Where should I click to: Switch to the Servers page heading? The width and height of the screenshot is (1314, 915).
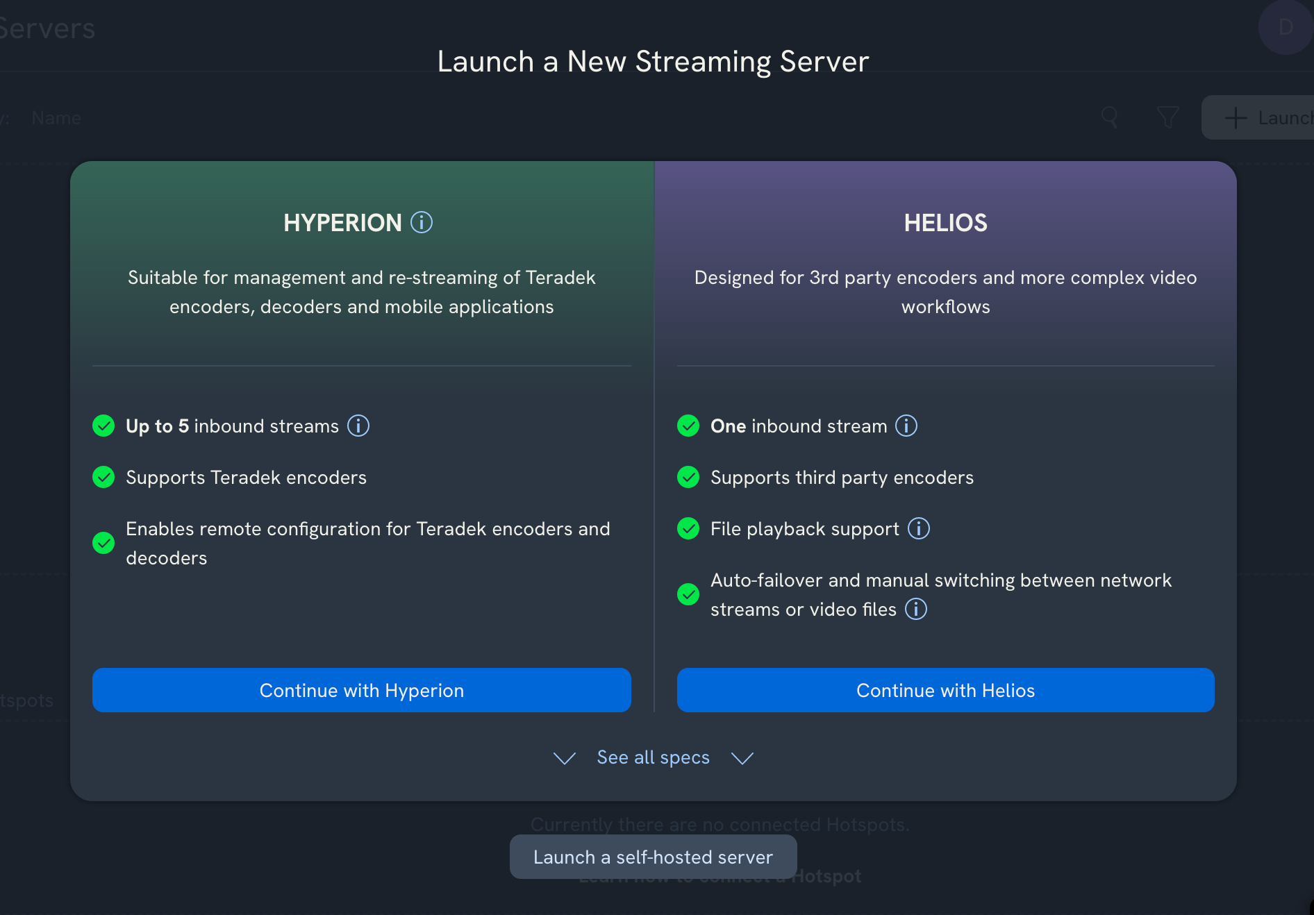[47, 28]
